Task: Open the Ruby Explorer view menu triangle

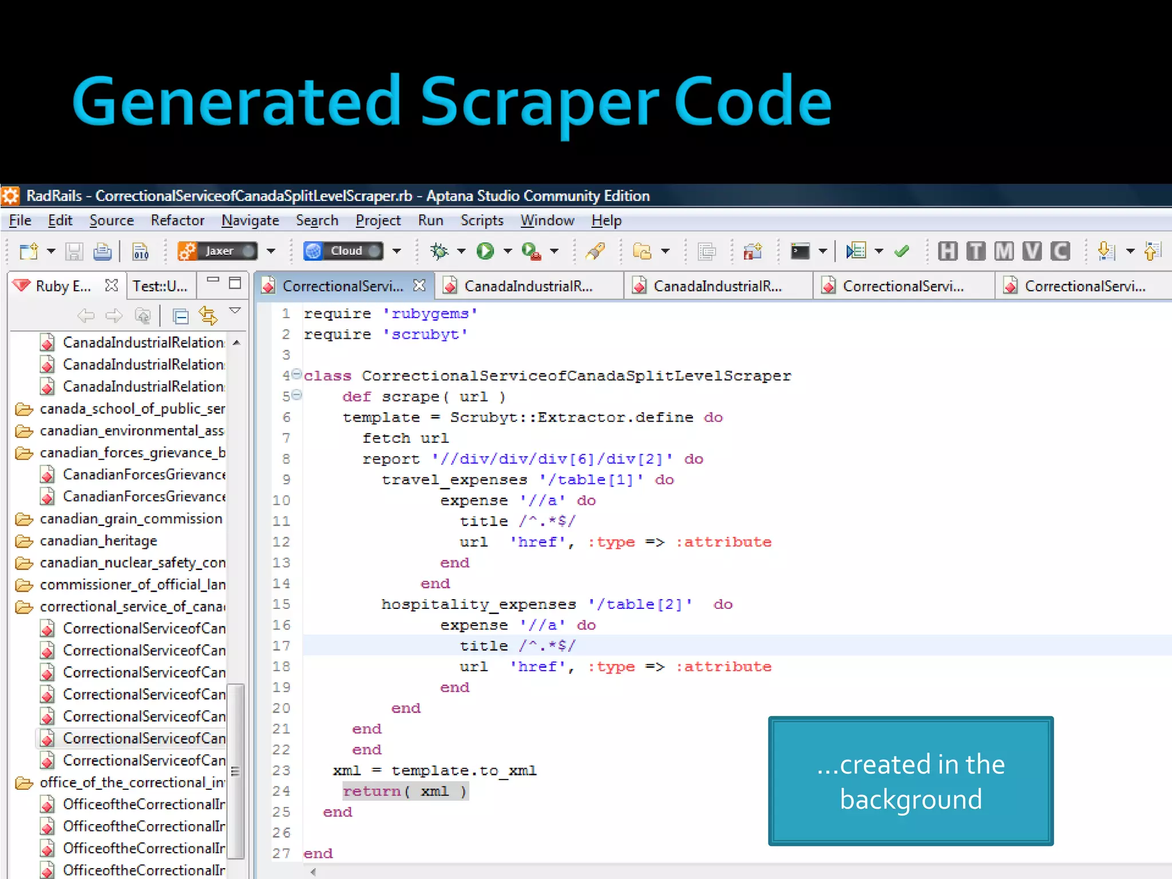Action: pyautogui.click(x=235, y=311)
